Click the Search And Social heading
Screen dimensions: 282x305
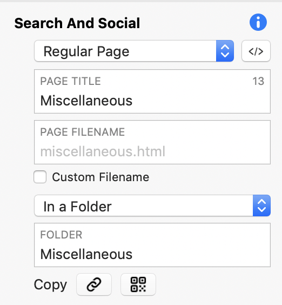(x=77, y=23)
